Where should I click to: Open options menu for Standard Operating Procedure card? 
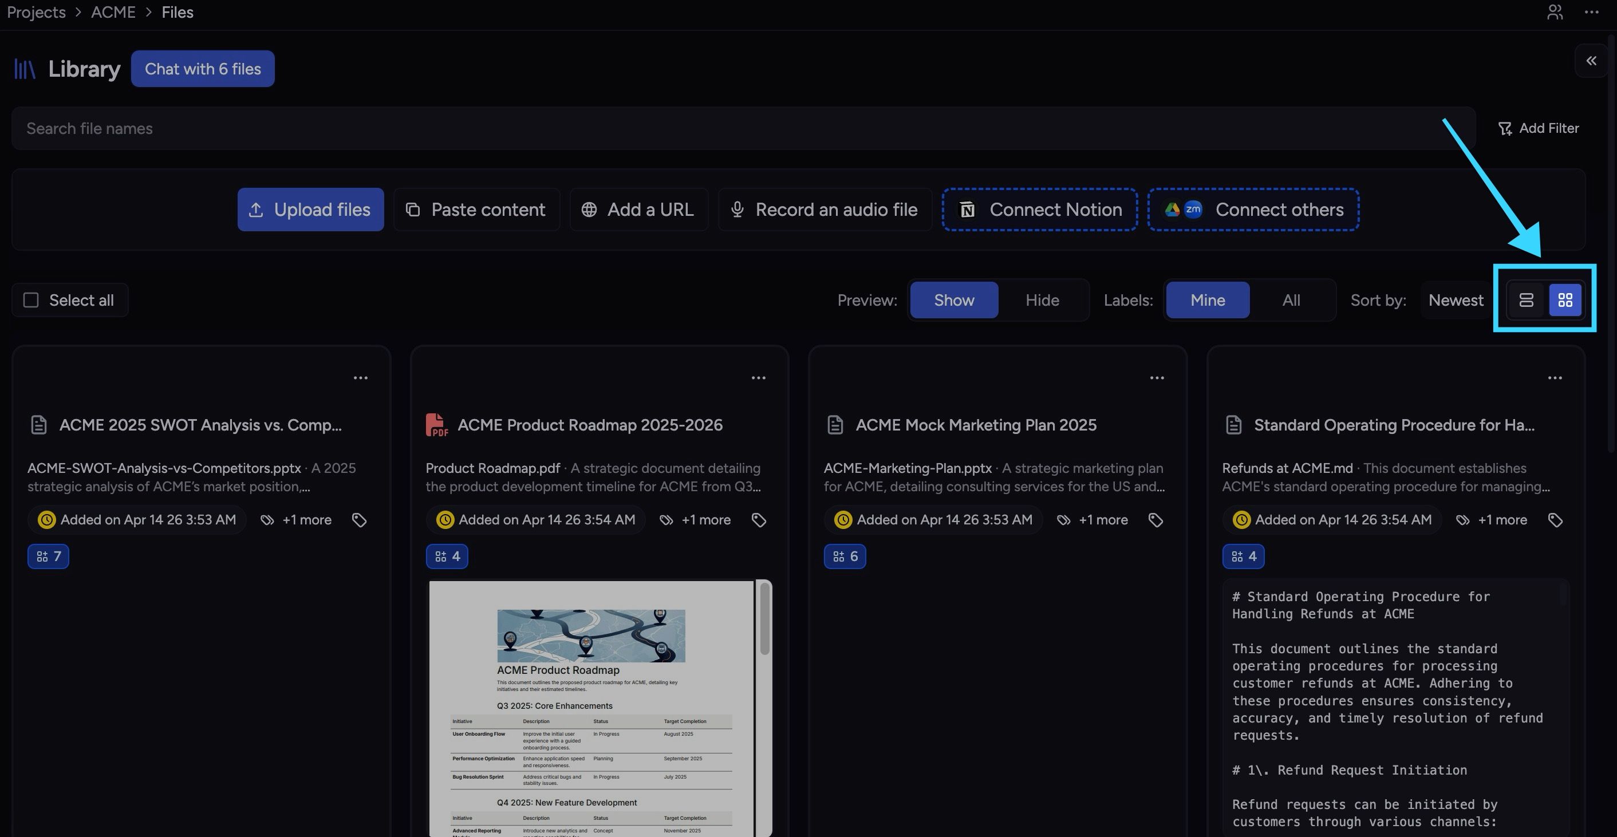(1555, 378)
